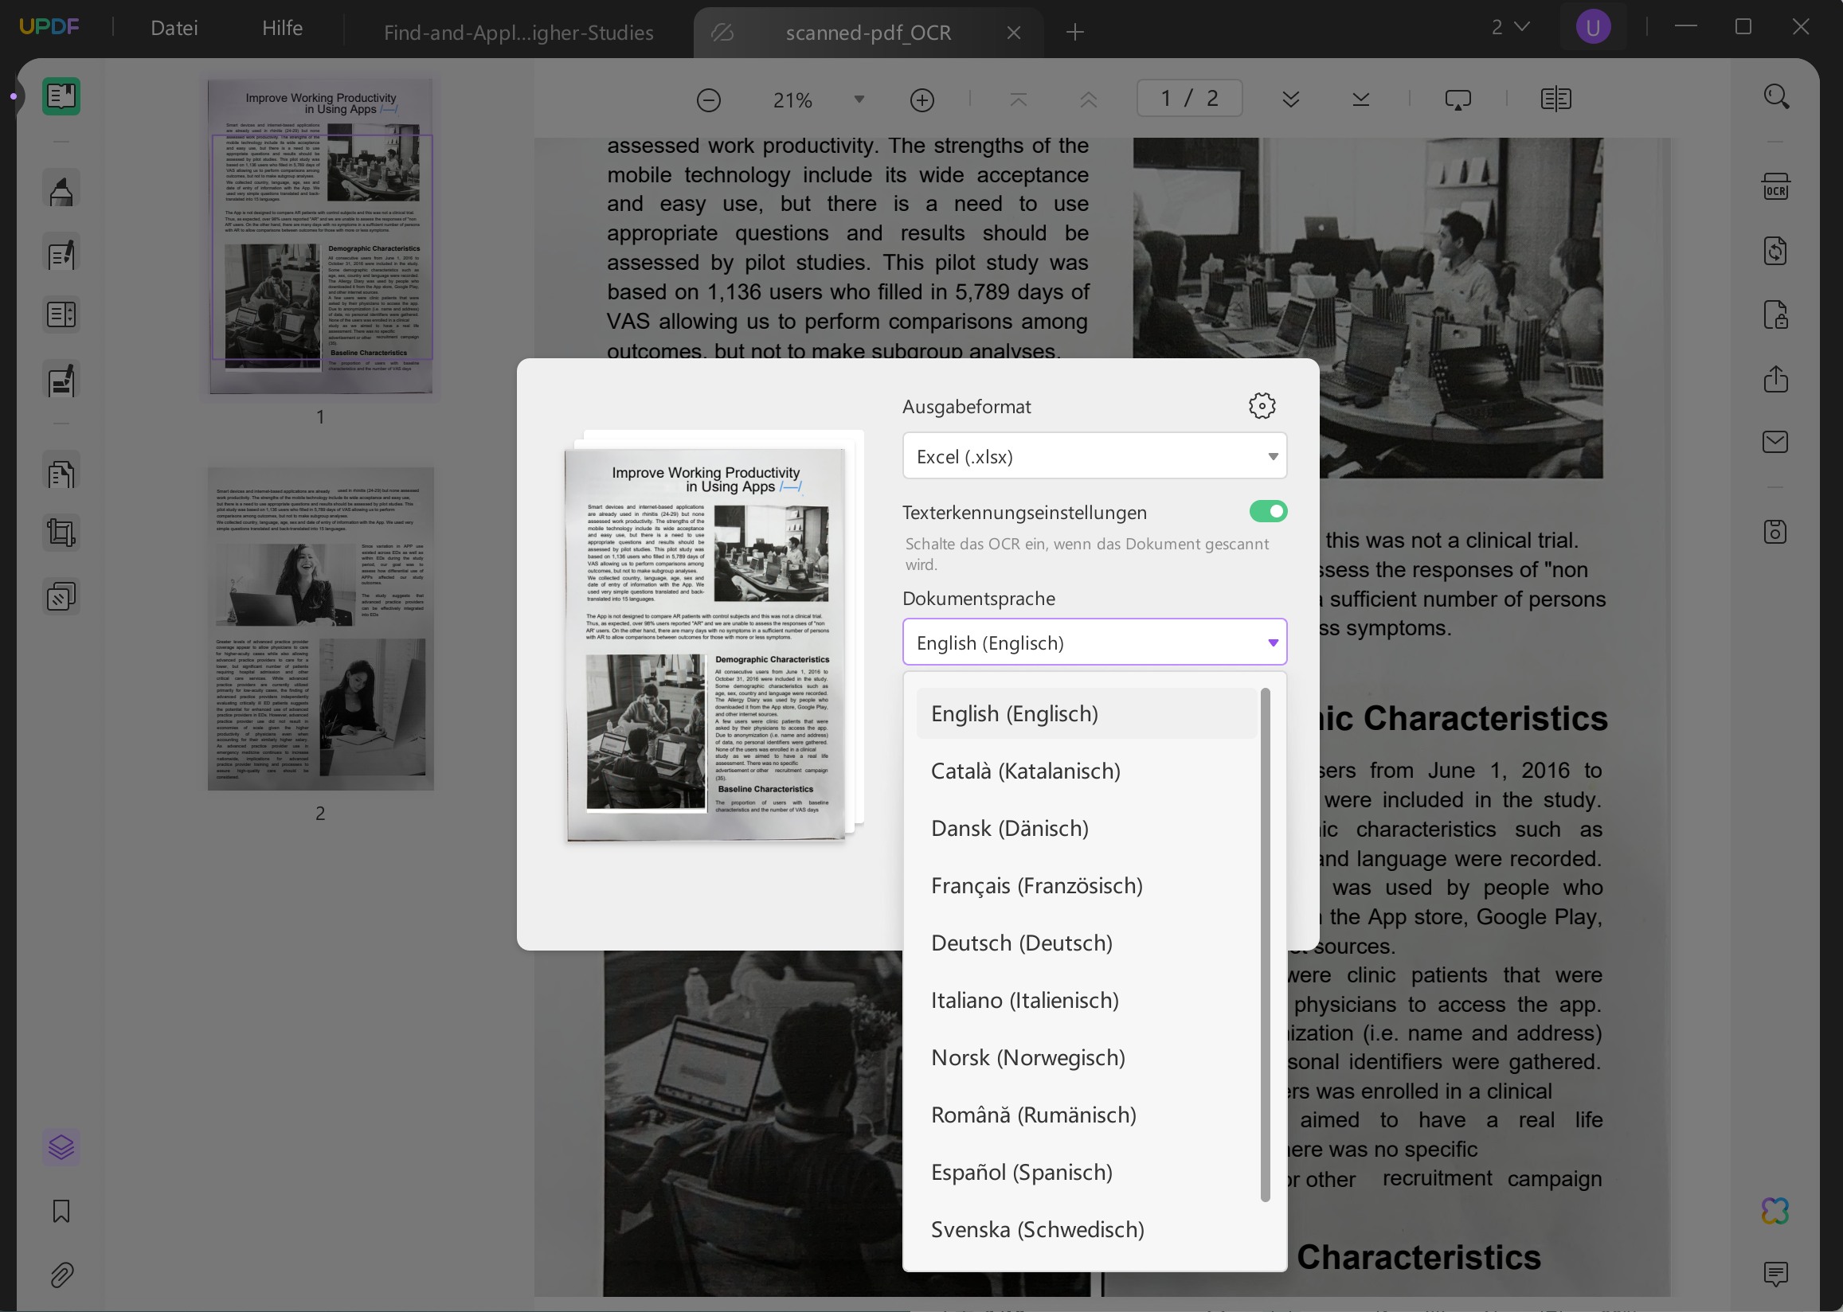1843x1312 pixels.
Task: Open the Edit PDF tool
Action: (61, 254)
